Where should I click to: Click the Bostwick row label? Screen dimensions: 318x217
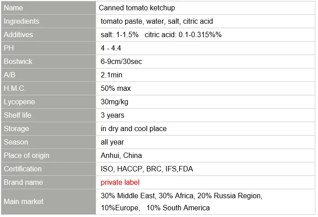[49, 61]
